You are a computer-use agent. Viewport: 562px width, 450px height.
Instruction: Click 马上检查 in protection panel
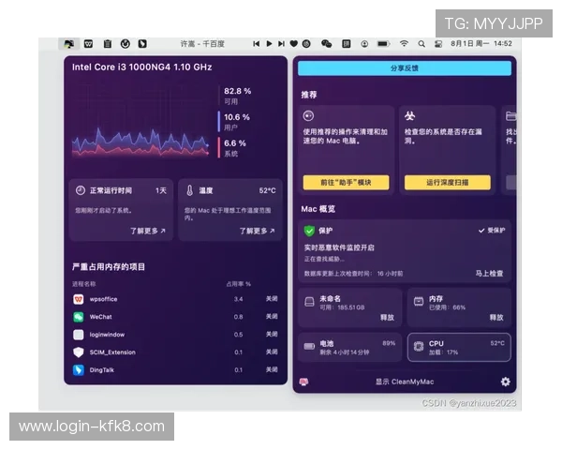point(489,274)
